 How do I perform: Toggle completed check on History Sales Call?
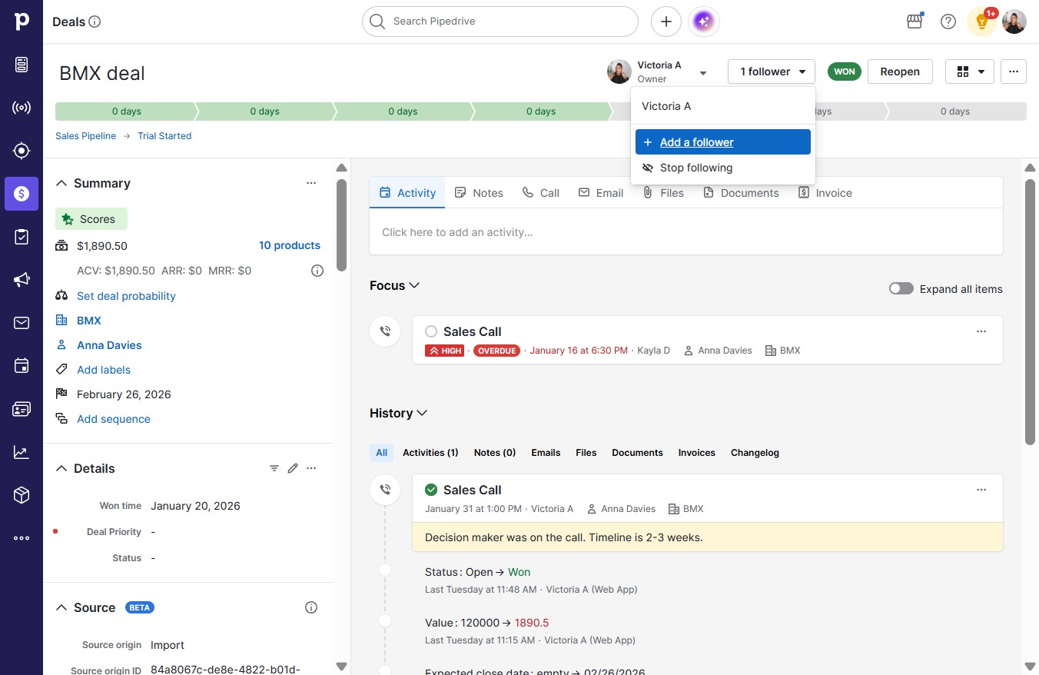point(431,490)
